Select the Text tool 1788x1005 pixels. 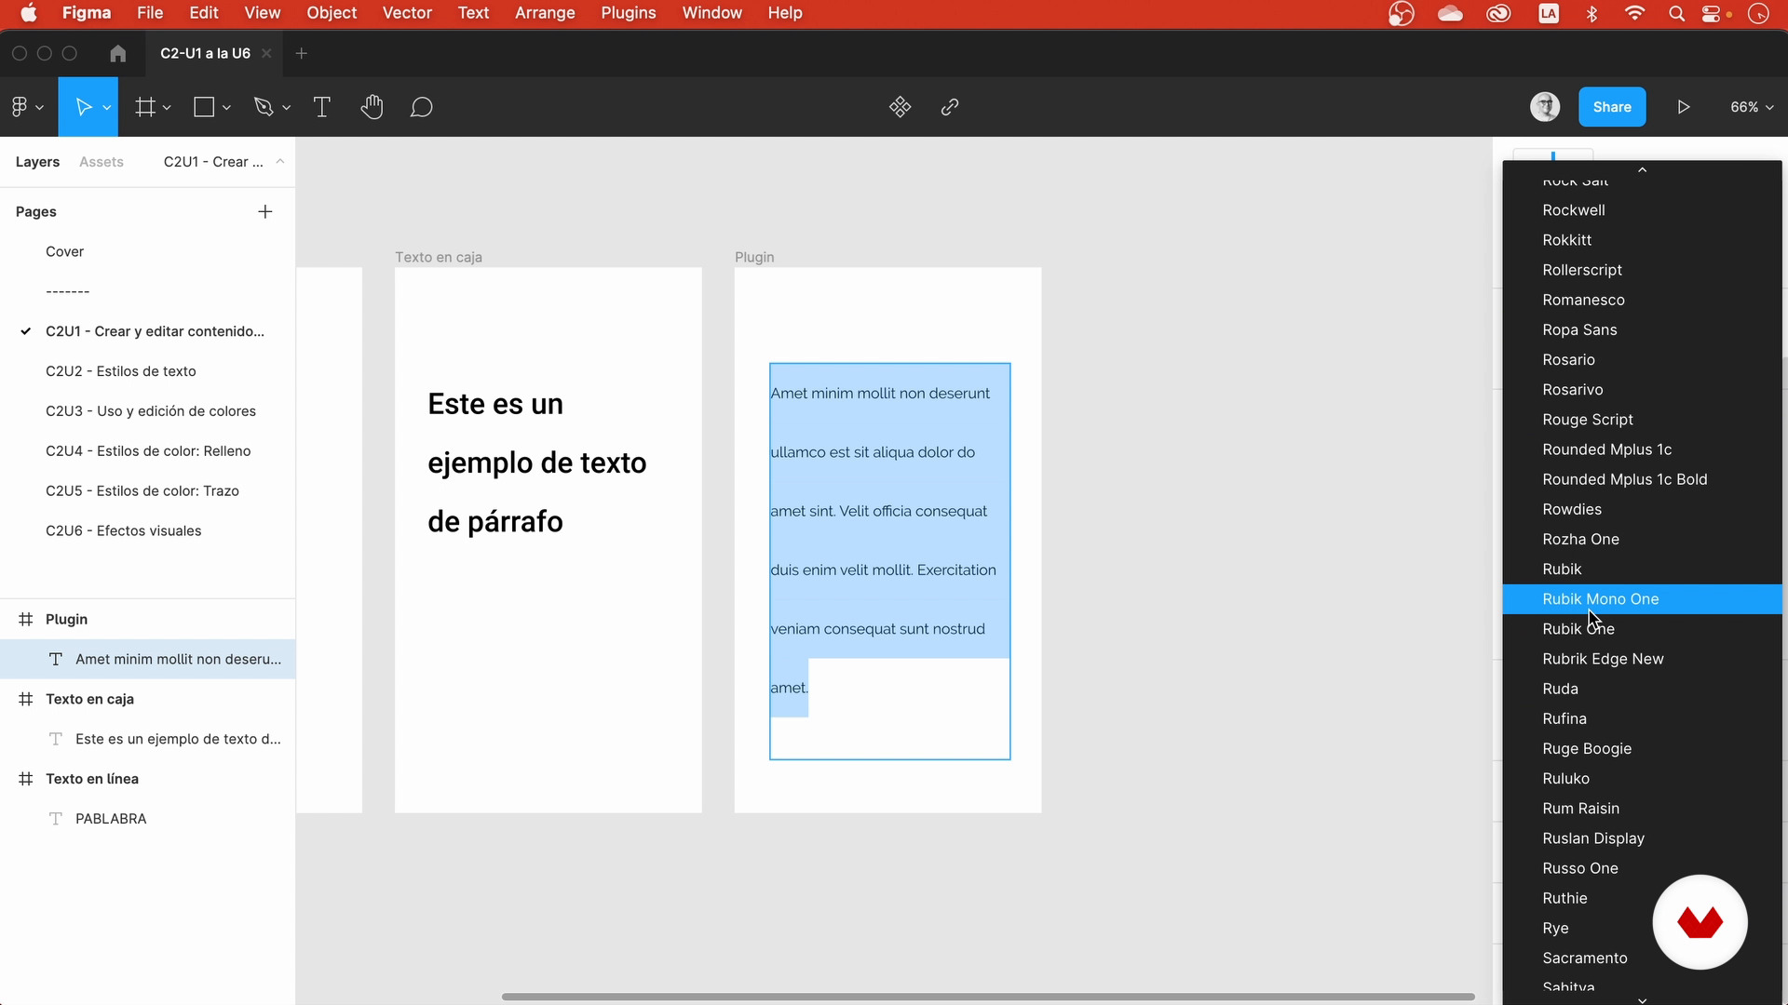click(322, 107)
